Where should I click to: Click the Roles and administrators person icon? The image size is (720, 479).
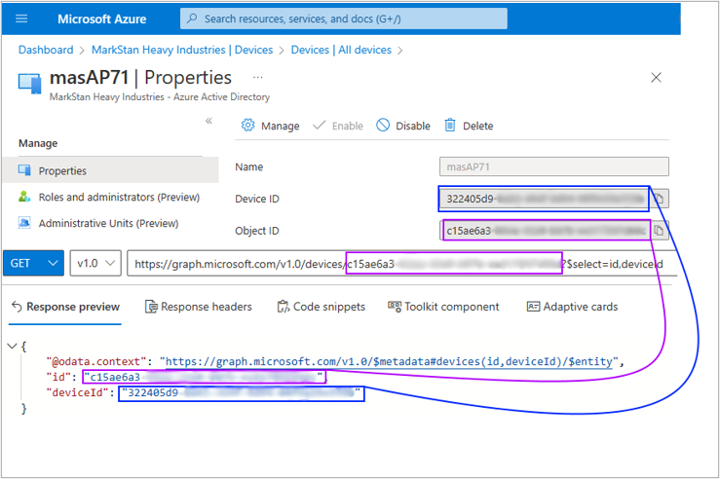point(24,197)
